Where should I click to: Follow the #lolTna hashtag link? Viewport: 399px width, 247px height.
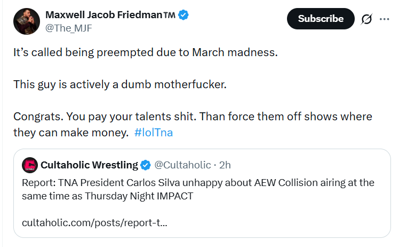click(x=154, y=133)
